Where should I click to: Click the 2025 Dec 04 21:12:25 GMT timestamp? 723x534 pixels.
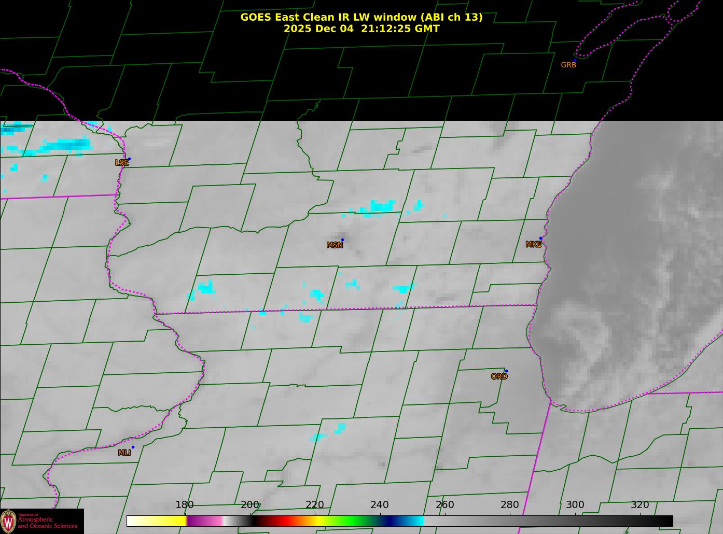(x=361, y=29)
